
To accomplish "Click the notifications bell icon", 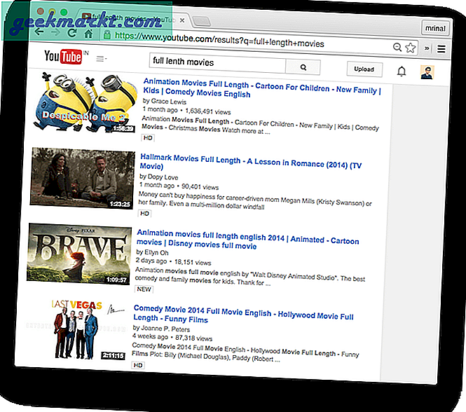I will point(402,71).
